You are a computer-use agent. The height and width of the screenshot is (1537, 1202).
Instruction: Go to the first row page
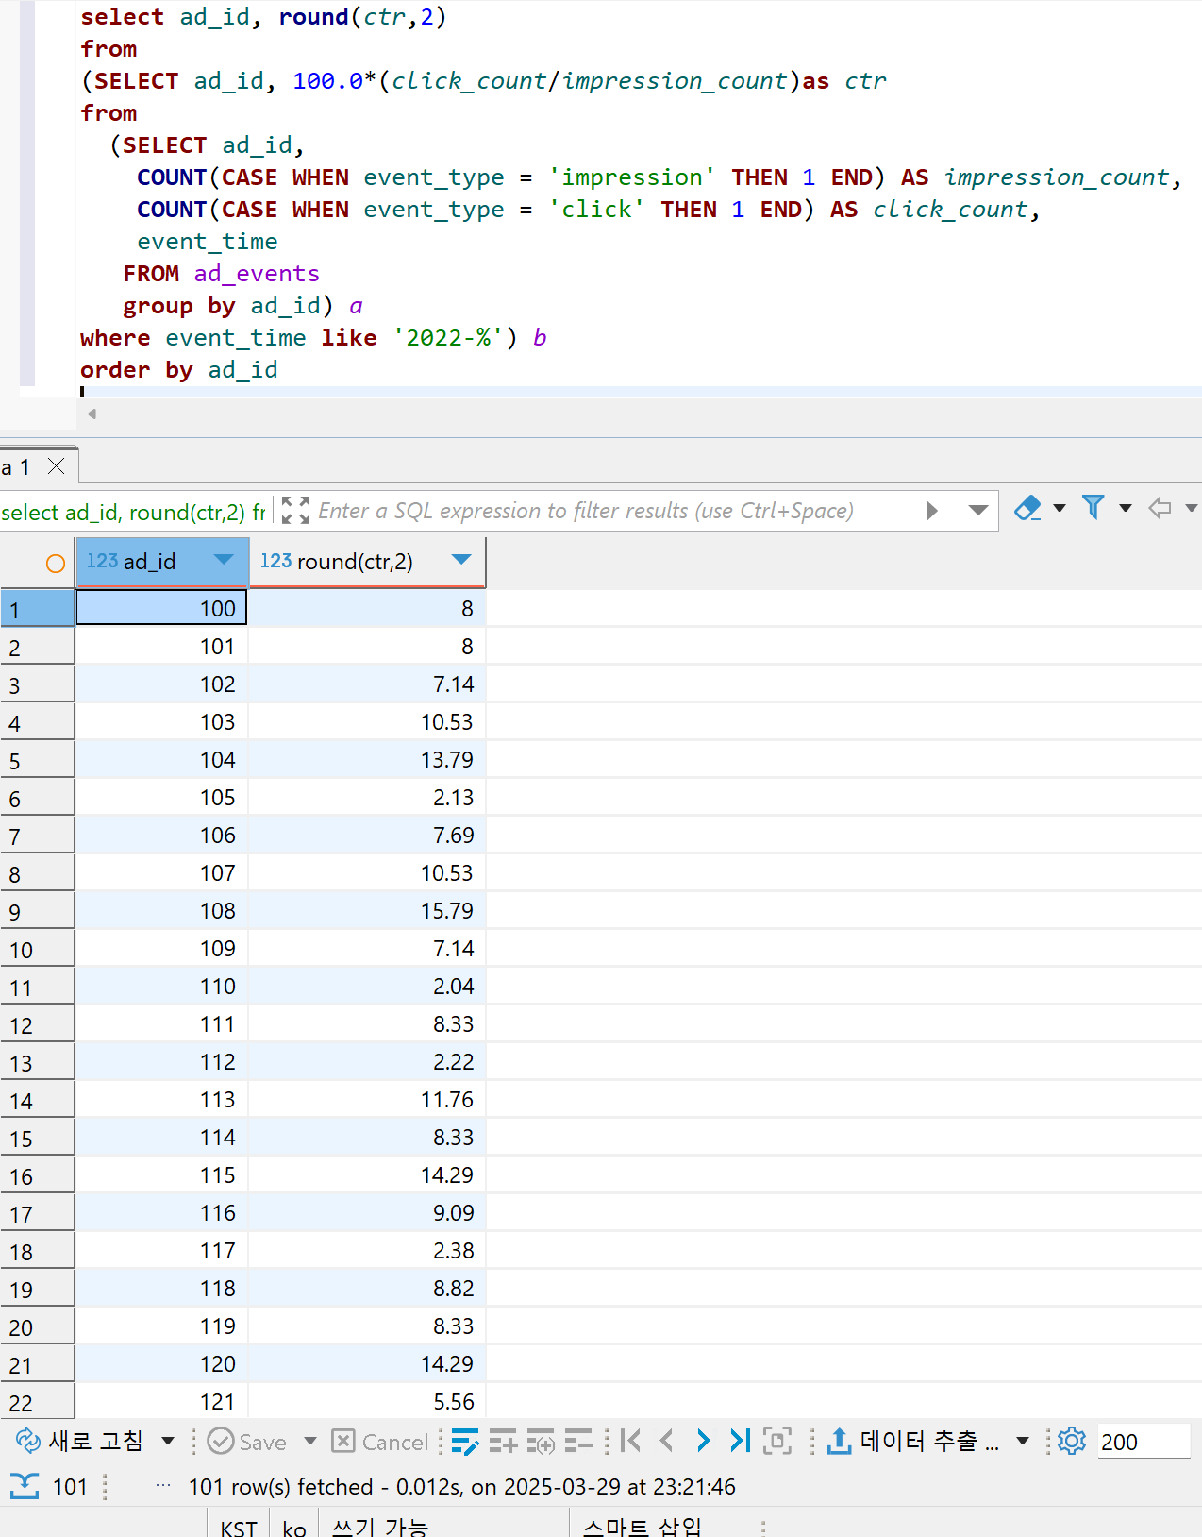[631, 1441]
